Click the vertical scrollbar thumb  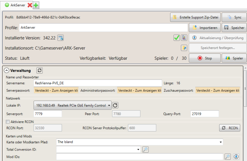245,89
